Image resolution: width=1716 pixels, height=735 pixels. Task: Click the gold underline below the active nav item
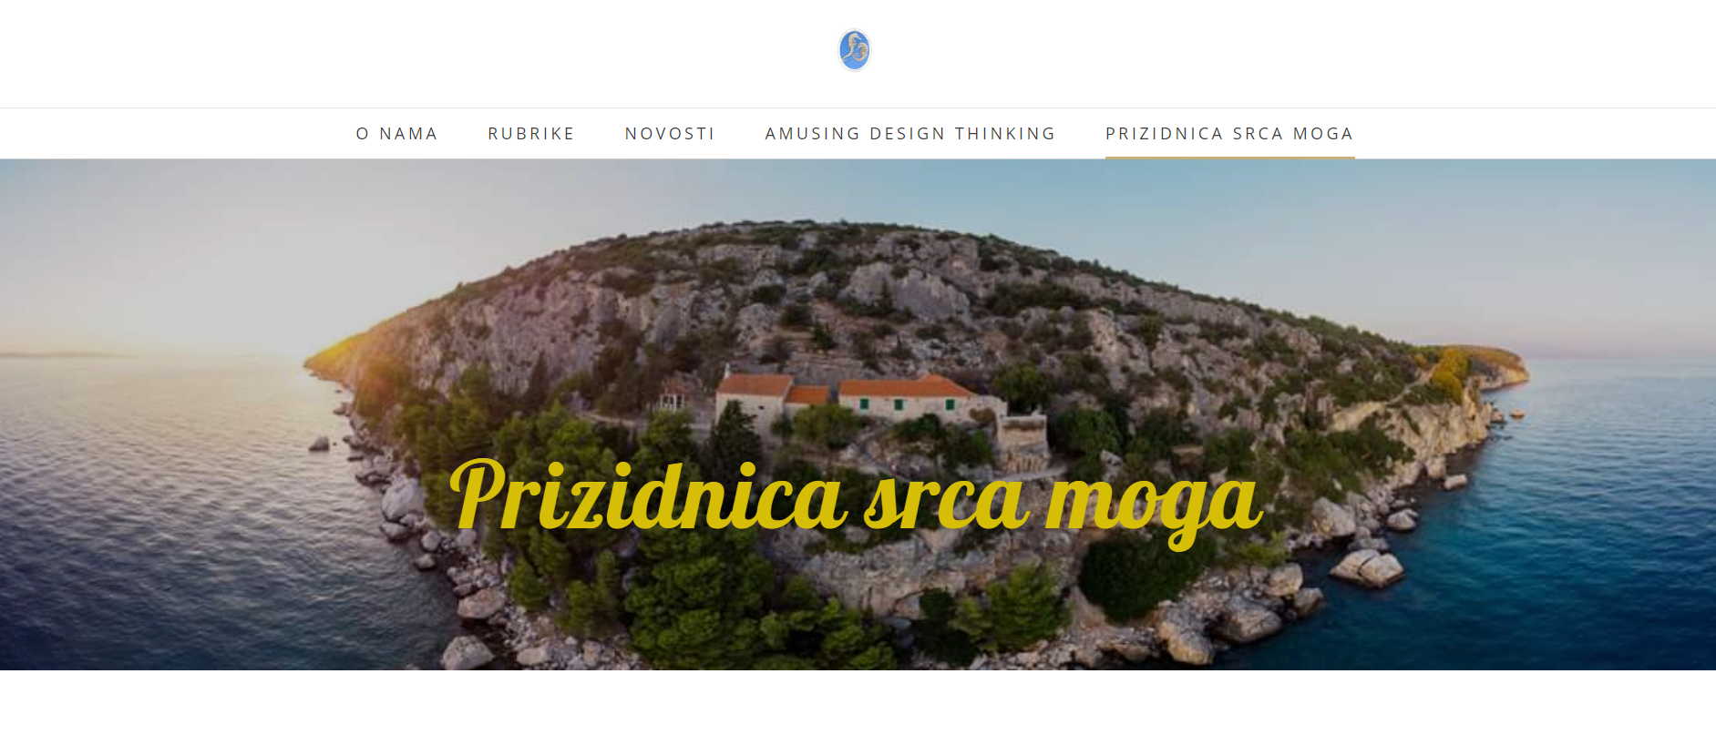(1229, 158)
